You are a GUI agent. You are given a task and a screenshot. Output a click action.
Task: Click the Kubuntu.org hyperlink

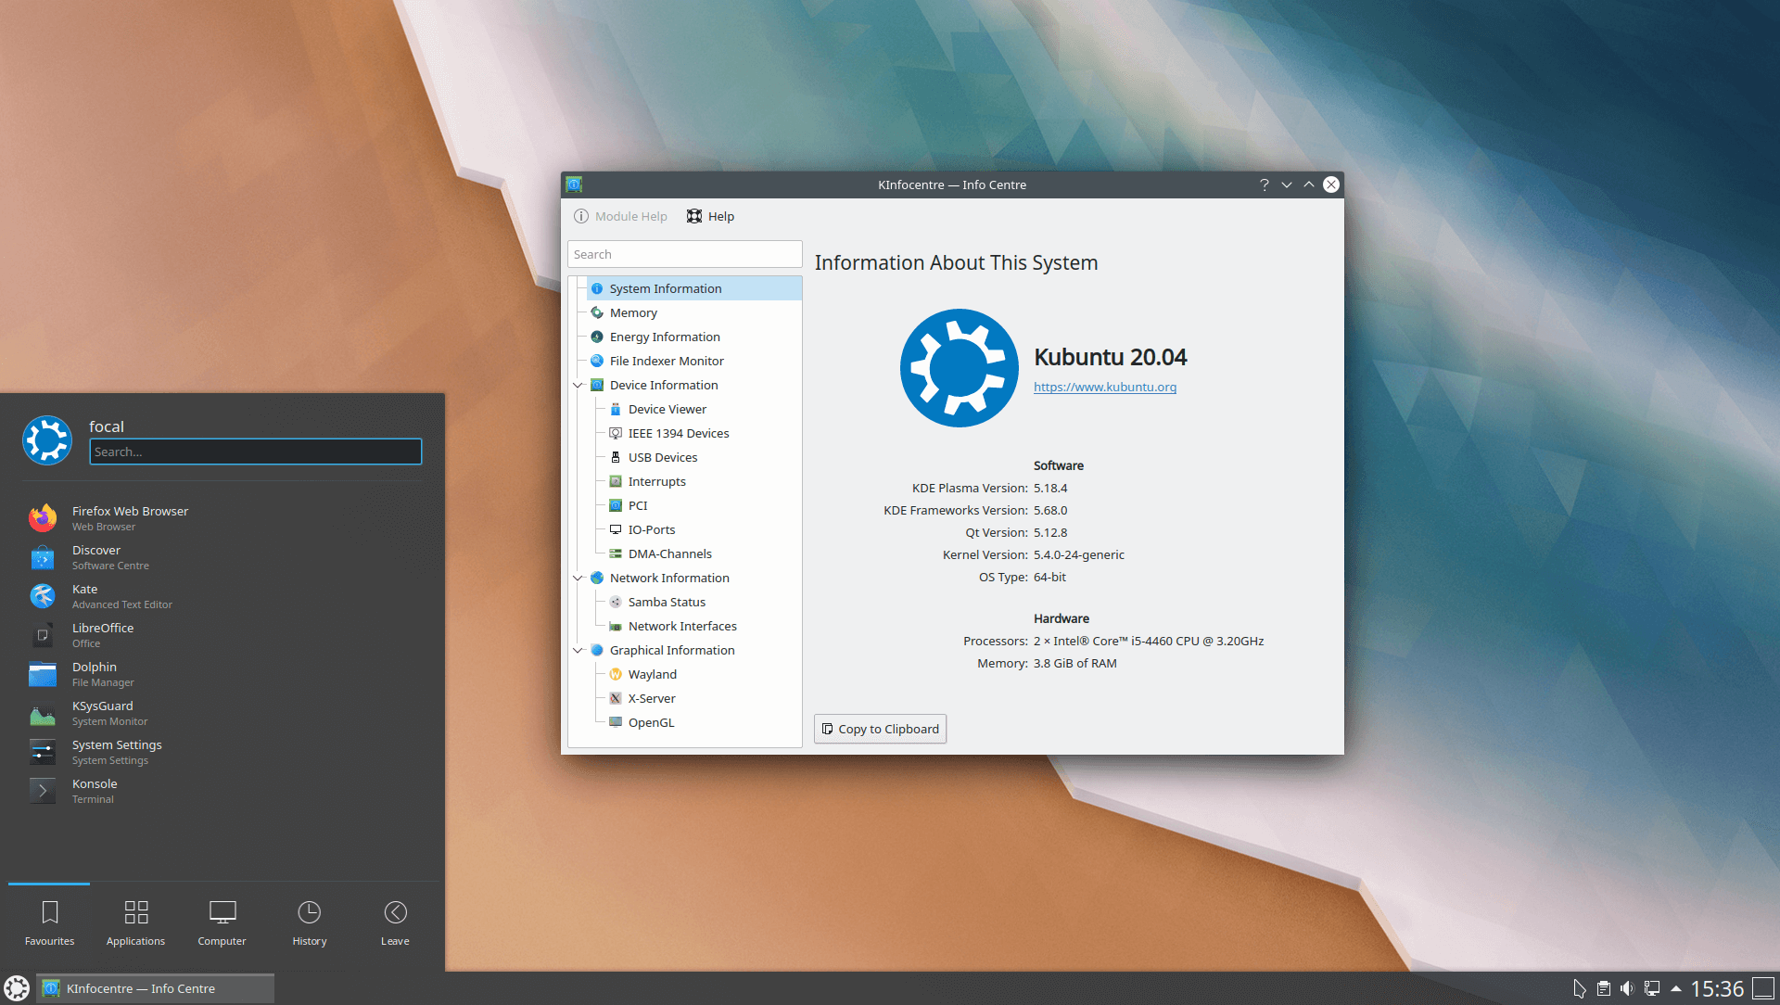[1101, 387]
